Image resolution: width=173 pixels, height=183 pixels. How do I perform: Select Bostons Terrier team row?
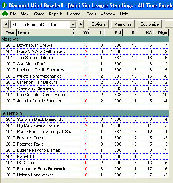[x=85, y=138]
